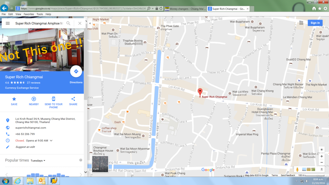Click the side panel scroll down arrow

[x=85, y=172]
